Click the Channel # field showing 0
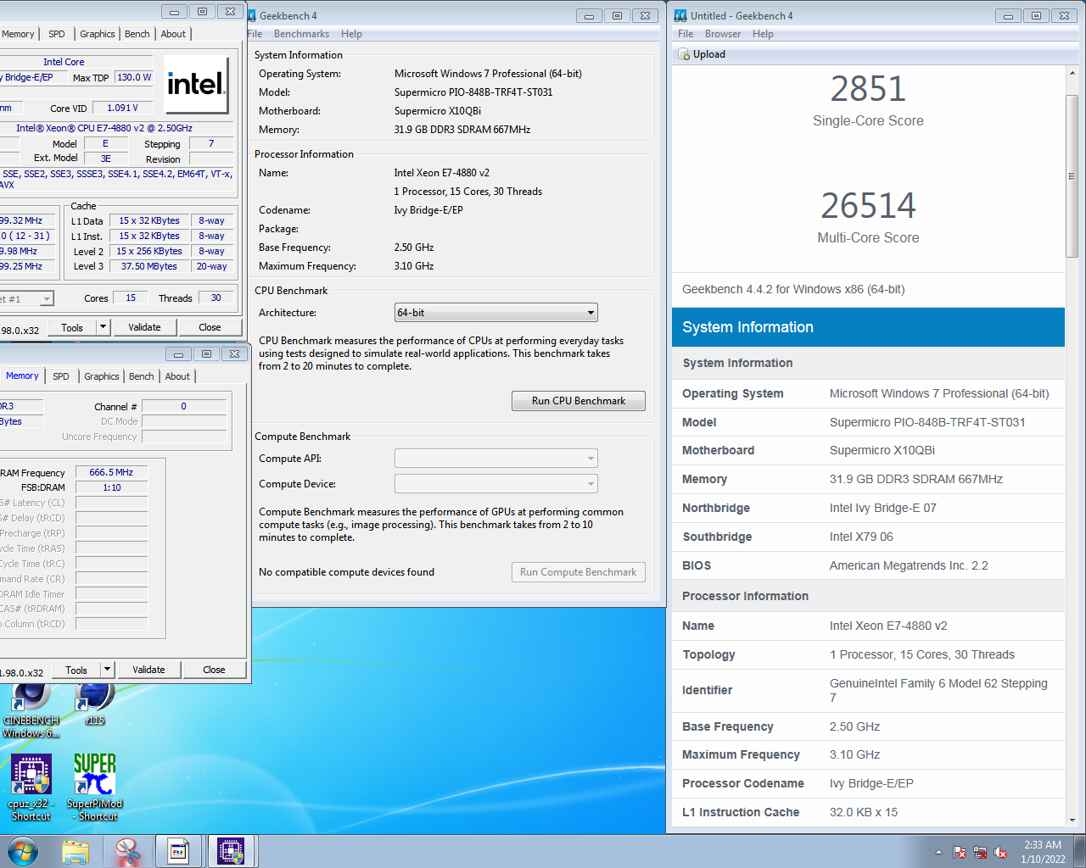The image size is (1086, 868). coord(184,407)
